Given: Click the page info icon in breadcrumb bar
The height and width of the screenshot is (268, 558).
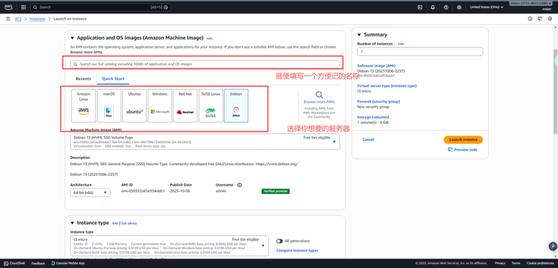Looking at the screenshot, I should (x=530, y=19).
